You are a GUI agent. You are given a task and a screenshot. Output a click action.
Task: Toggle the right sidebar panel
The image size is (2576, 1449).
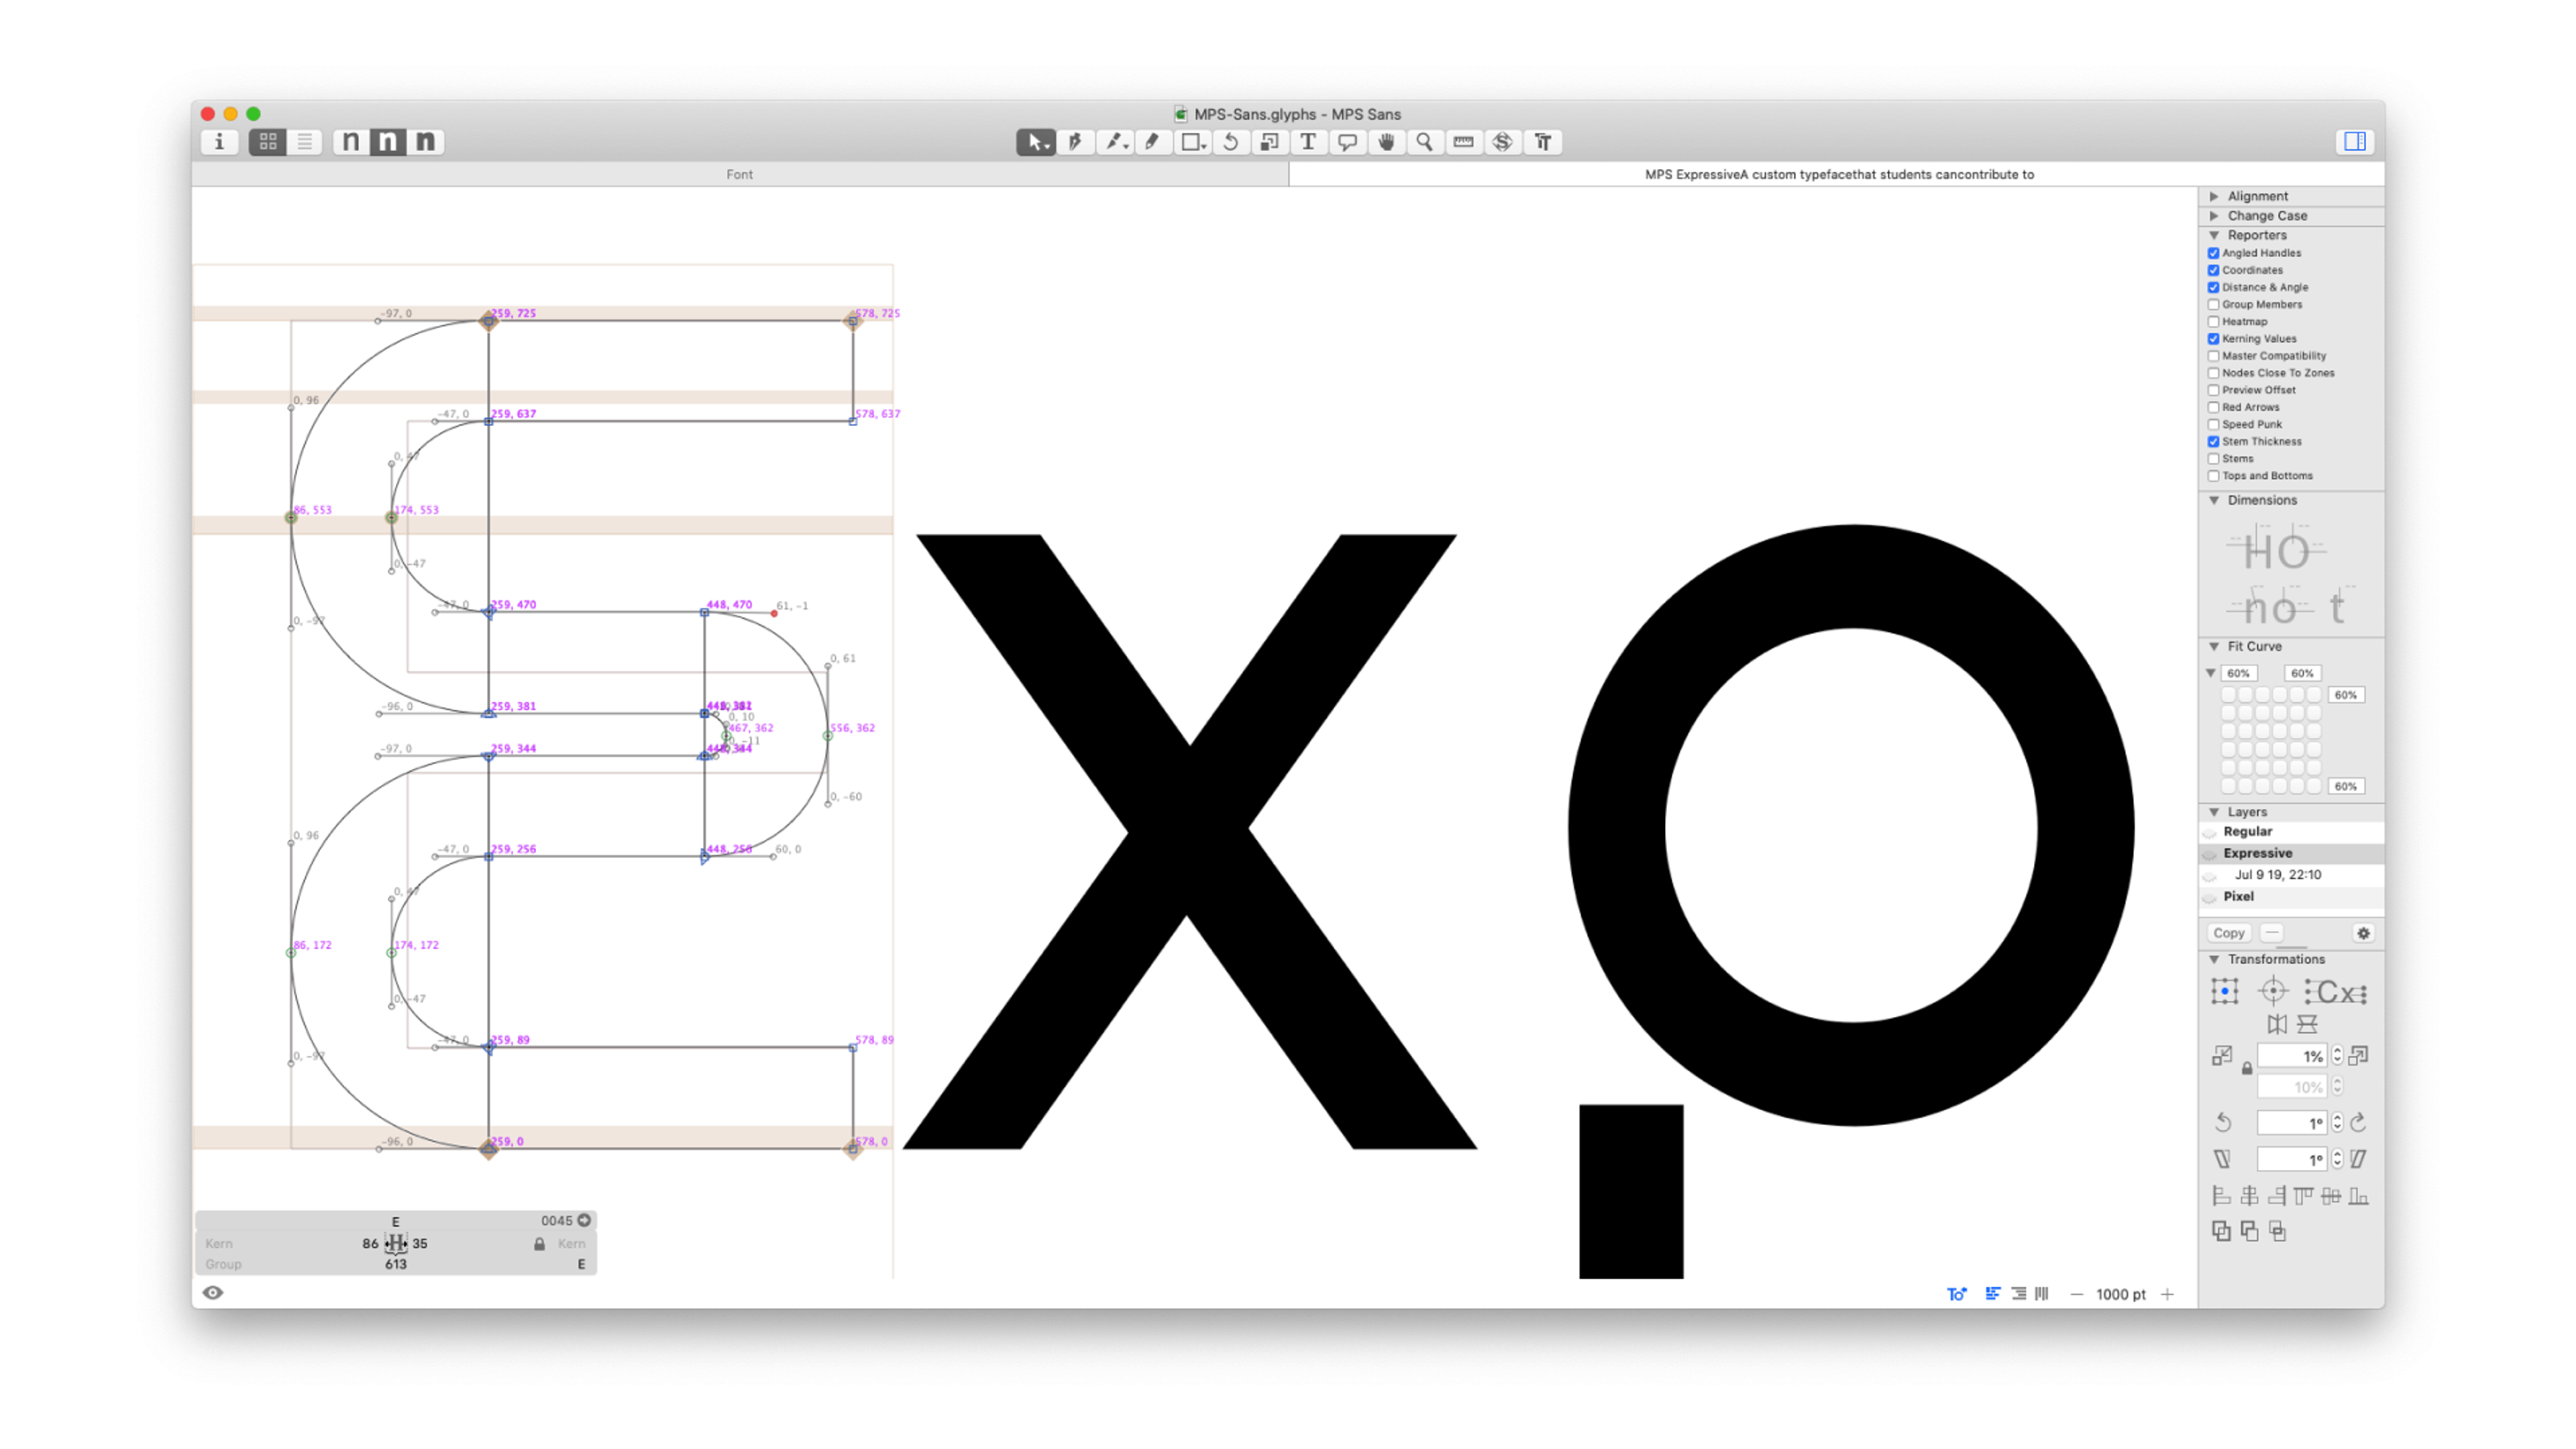pyautogui.click(x=2355, y=142)
